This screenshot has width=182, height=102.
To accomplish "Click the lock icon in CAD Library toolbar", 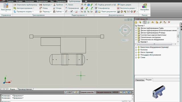I will pyautogui.click(x=136, y=22).
